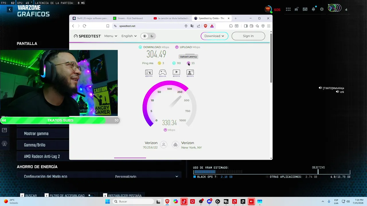The height and width of the screenshot is (206, 367).
Task: Click the VRAM usage bar
Action: [x=272, y=172]
